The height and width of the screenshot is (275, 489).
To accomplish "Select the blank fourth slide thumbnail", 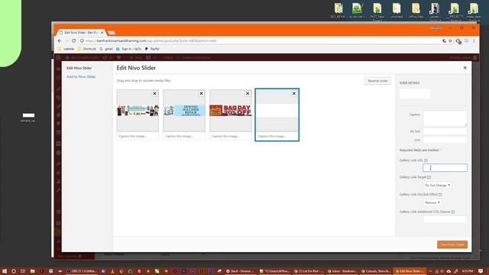I will pos(277,111).
